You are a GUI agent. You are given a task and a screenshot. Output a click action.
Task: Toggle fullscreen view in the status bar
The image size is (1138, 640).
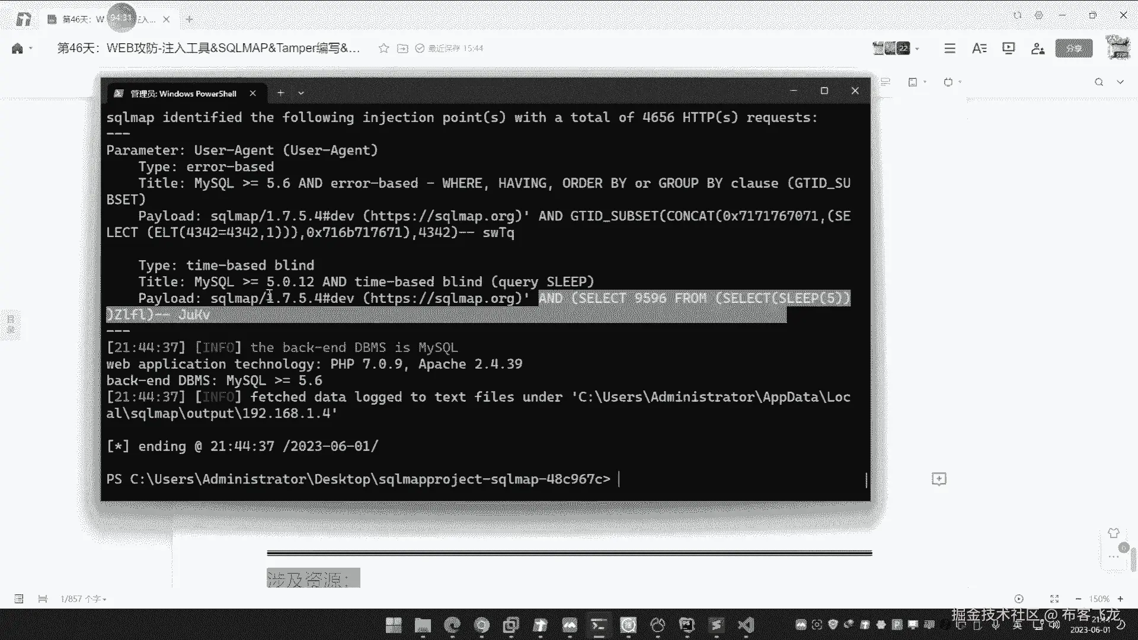pos(1054,599)
